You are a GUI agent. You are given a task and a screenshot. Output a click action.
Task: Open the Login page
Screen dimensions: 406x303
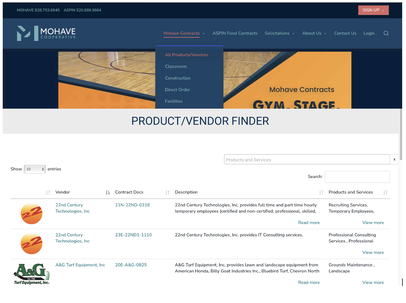(x=369, y=33)
